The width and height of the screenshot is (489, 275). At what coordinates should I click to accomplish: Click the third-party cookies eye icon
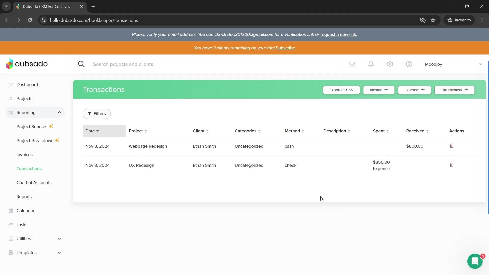pos(423,20)
